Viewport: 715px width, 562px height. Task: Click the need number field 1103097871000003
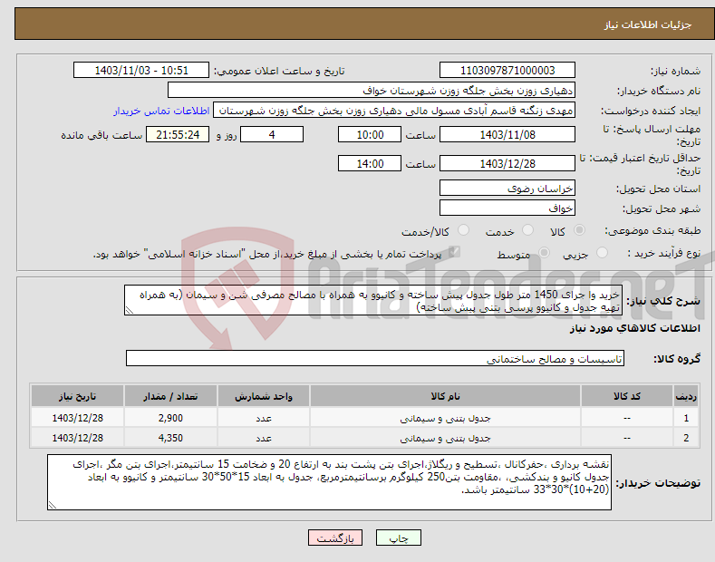(x=507, y=71)
